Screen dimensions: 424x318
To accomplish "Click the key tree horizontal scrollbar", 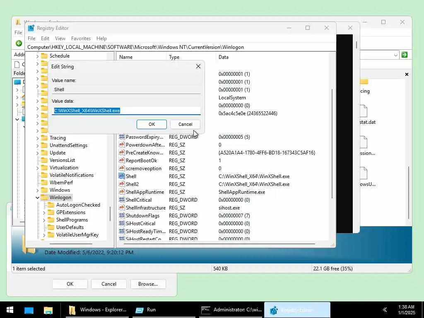I will pyautogui.click(x=71, y=244).
